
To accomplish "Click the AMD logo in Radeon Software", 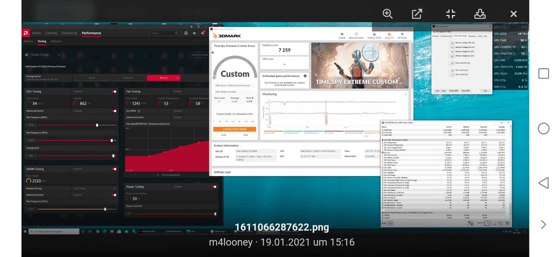I will click(26, 33).
